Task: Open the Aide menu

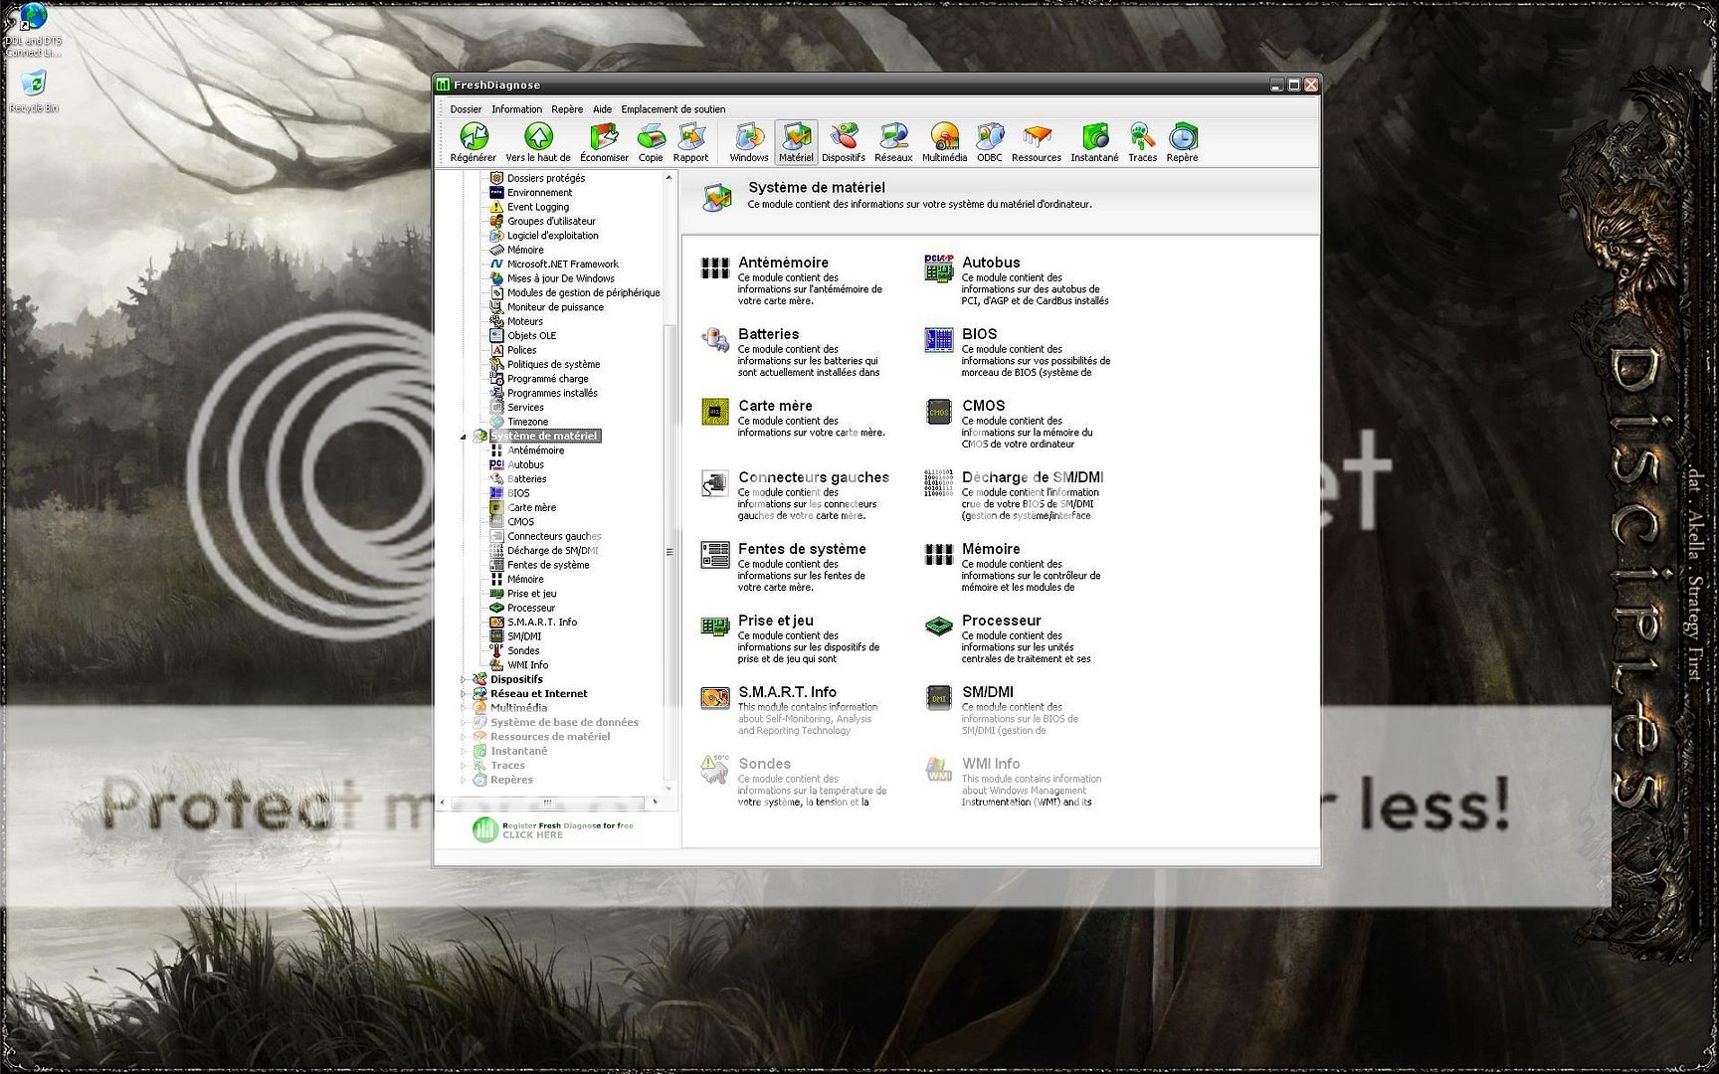Action: coord(602,109)
